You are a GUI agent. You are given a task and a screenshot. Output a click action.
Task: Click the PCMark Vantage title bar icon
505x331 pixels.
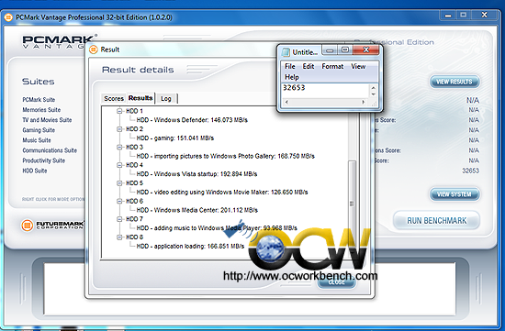(x=8, y=17)
